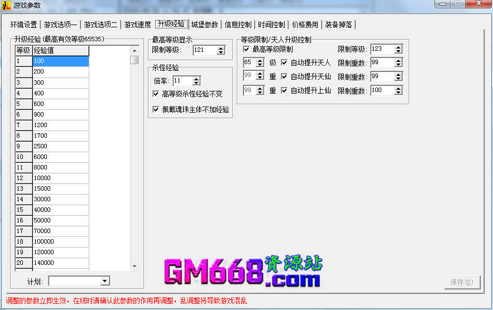Open the 计划 dropdown list
Screen dimensions: 493x310
point(105,281)
